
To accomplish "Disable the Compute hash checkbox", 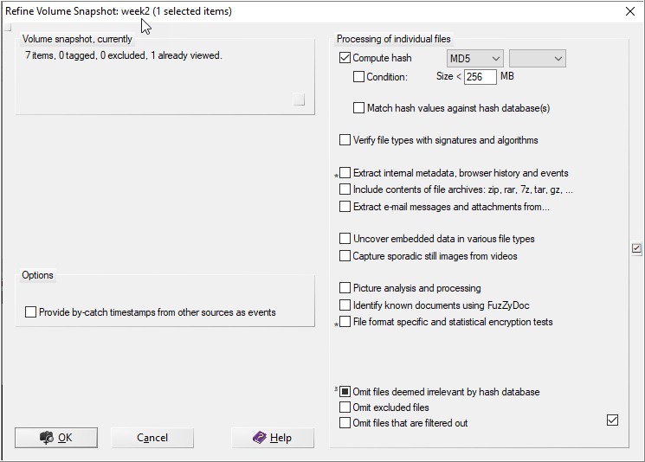I will click(345, 59).
